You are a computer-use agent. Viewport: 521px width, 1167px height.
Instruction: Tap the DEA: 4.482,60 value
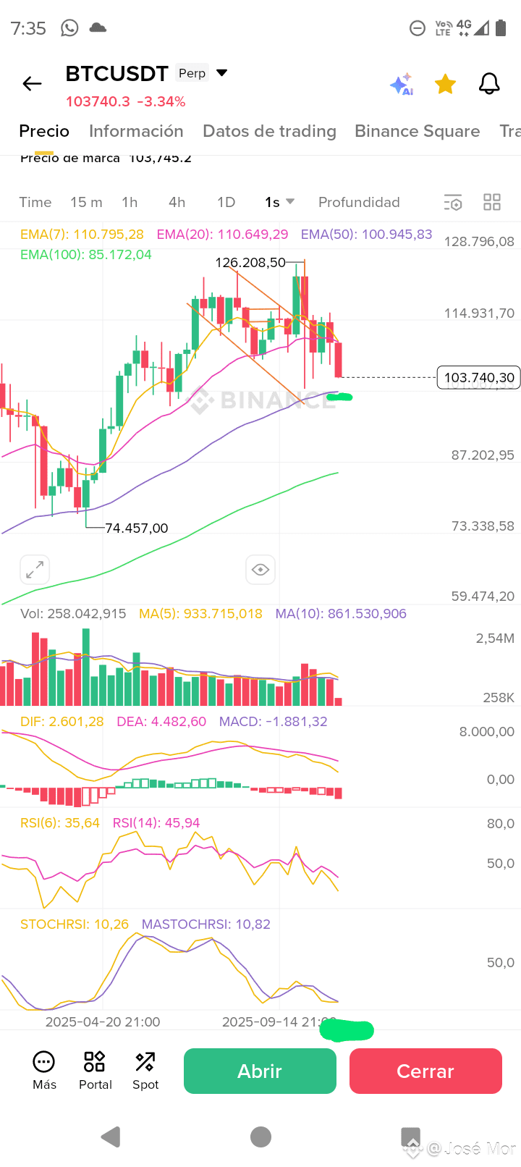pos(161,722)
